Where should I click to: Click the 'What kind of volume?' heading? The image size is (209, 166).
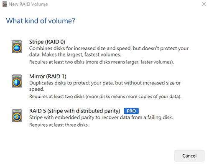pyautogui.click(x=41, y=21)
